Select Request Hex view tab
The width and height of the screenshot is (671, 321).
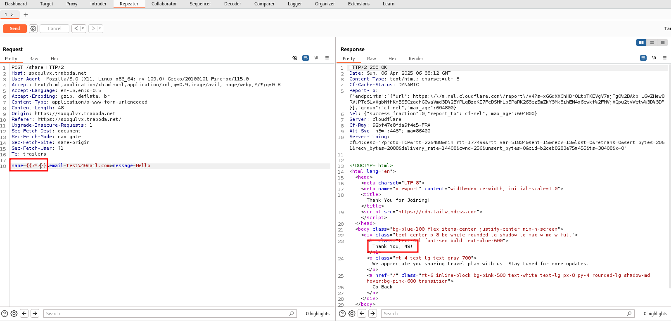(55, 59)
